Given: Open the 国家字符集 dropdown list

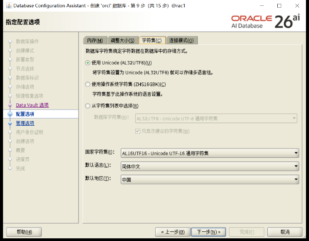Looking at the screenshot, I should tap(210, 153).
